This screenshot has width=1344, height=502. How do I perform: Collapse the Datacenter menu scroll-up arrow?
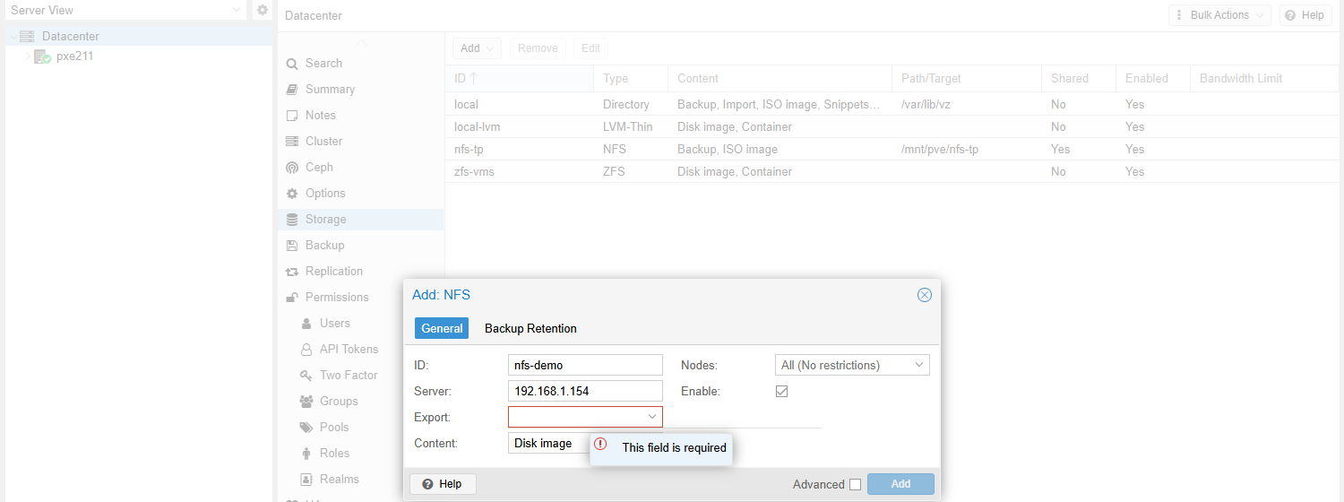[360, 44]
